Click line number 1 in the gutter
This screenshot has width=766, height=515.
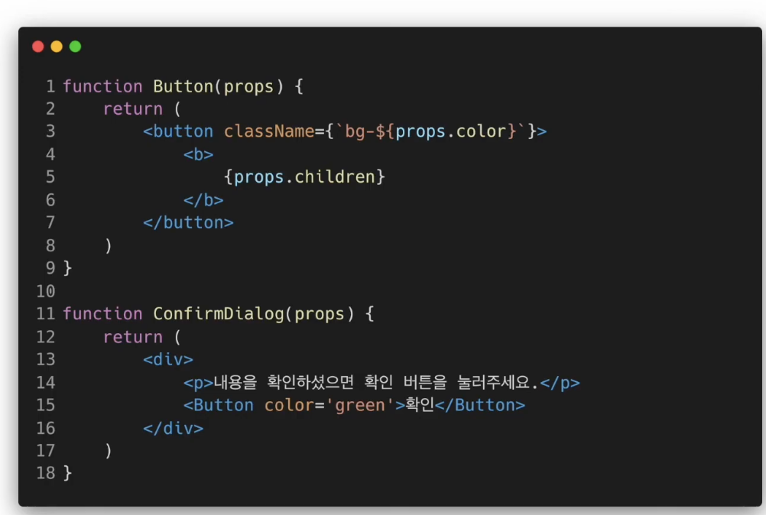(x=50, y=86)
